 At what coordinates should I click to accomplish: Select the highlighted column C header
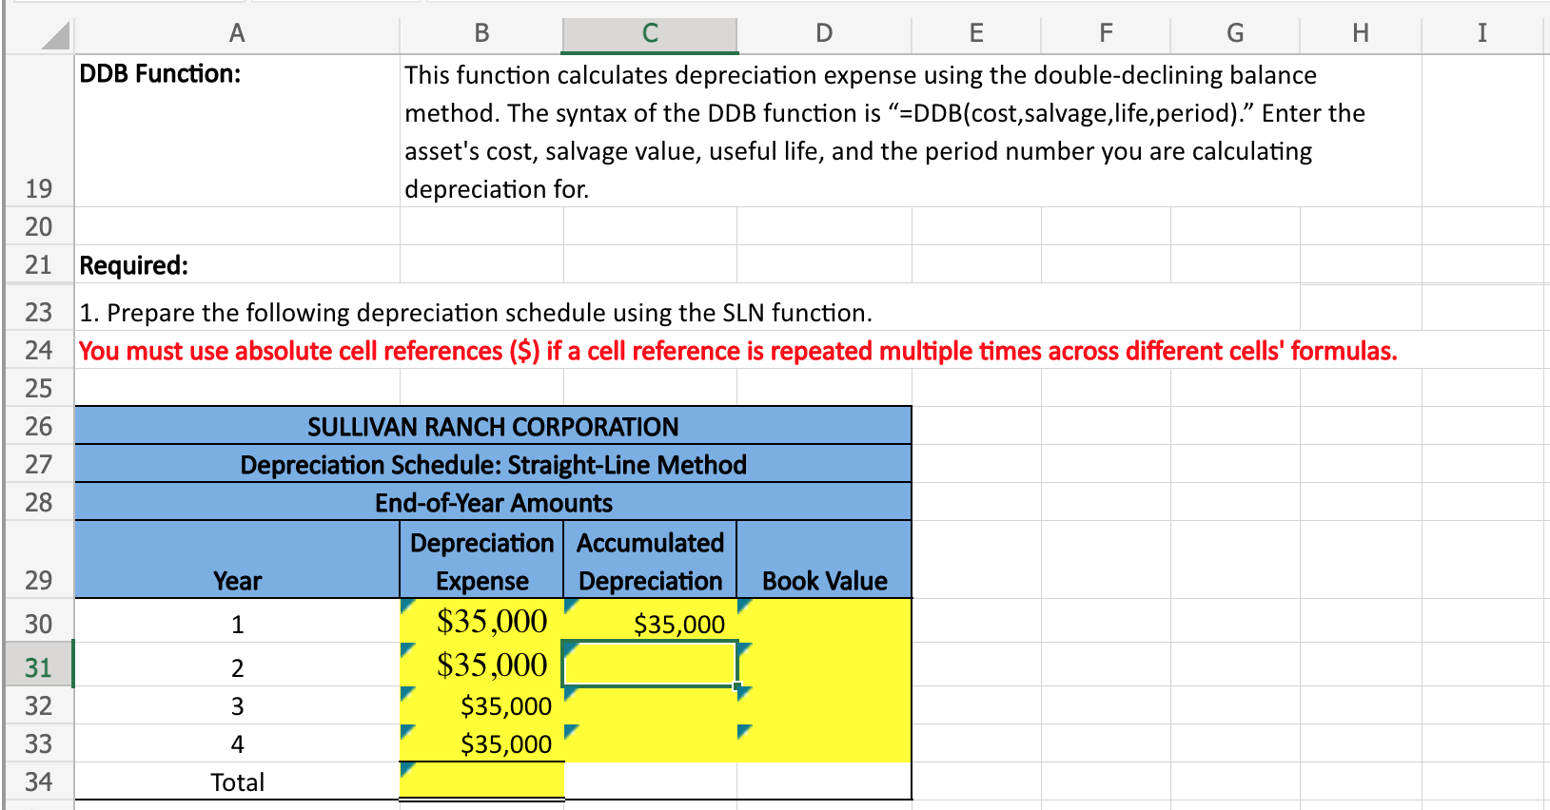tap(650, 33)
